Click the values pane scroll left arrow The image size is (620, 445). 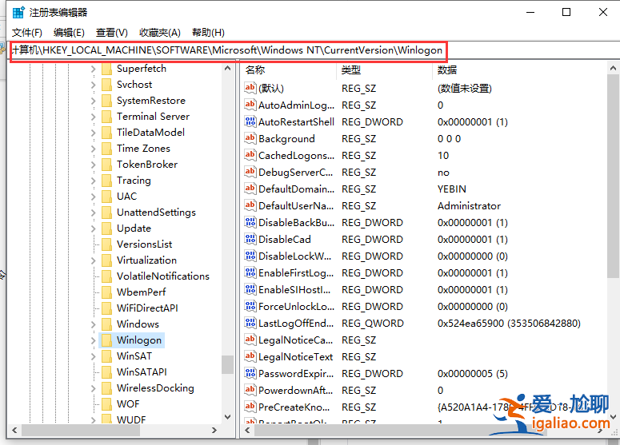click(247, 430)
